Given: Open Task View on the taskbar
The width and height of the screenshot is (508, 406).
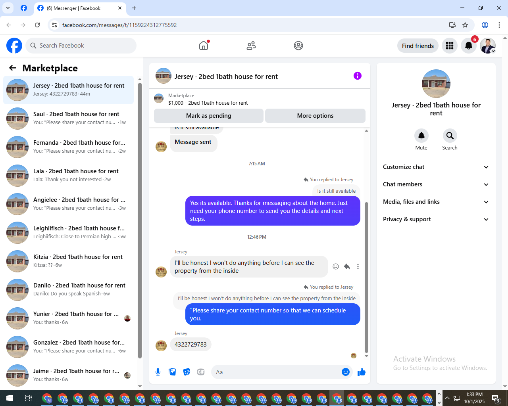Looking at the screenshot, I should (x=29, y=398).
